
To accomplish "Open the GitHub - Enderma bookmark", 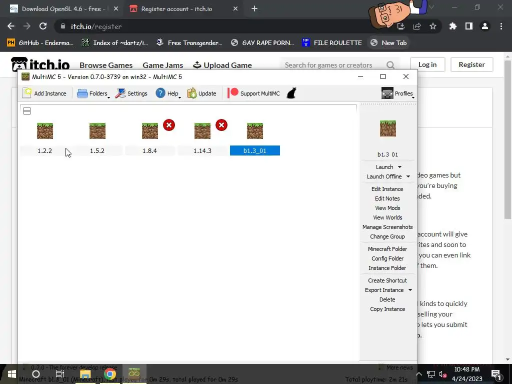I will pos(40,43).
